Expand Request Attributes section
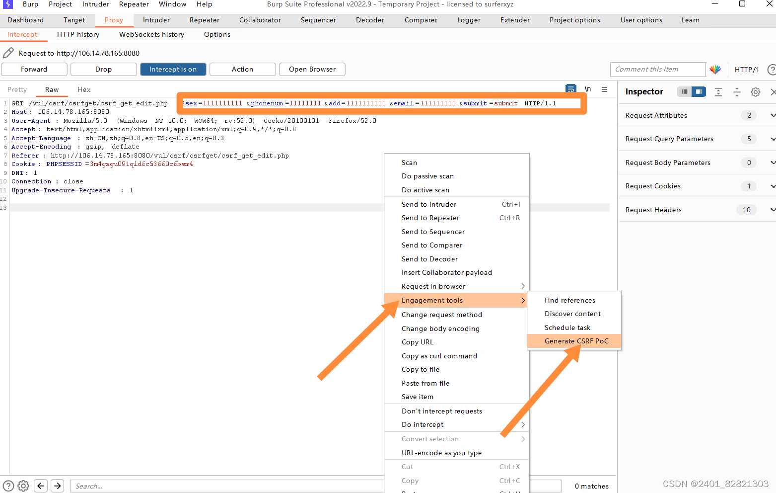 click(x=773, y=115)
